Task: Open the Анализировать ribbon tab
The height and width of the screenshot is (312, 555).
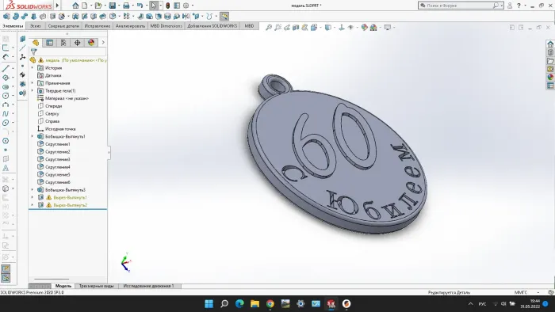Action: (x=130, y=26)
